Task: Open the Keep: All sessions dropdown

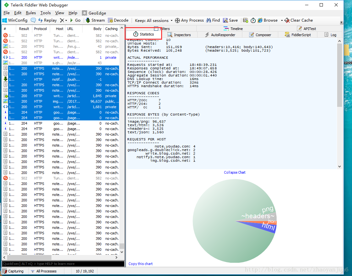Action: pyautogui.click(x=154, y=21)
